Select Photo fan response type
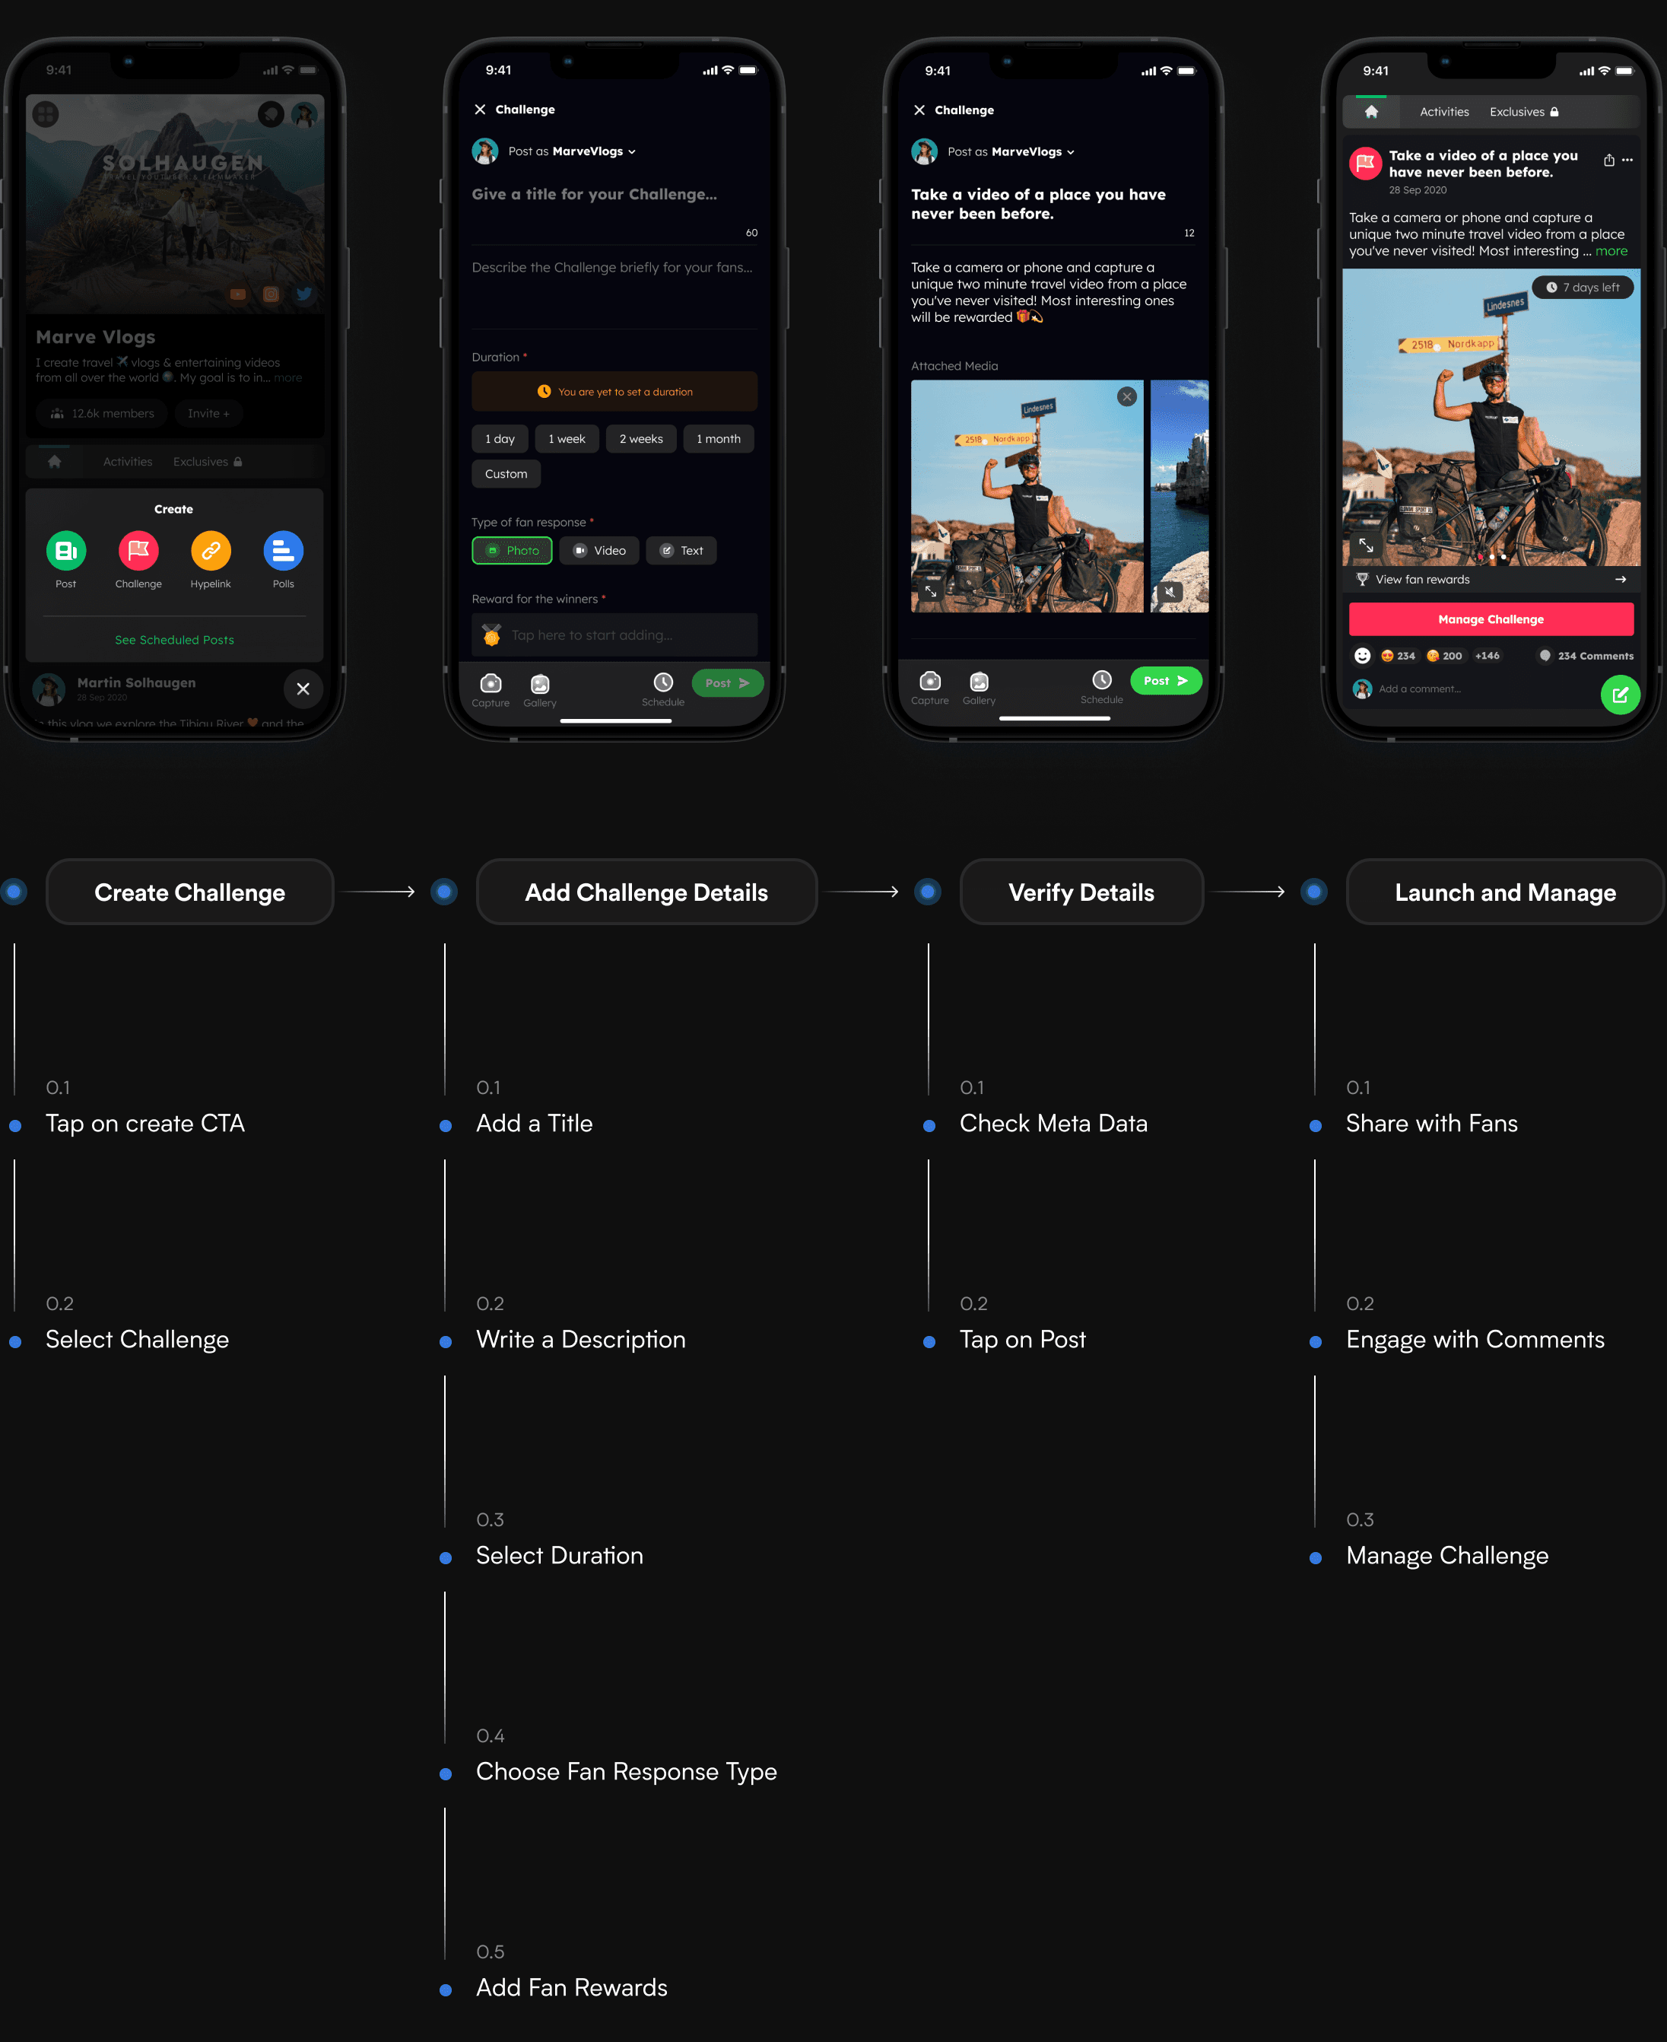The width and height of the screenshot is (1667, 2042). coord(512,550)
